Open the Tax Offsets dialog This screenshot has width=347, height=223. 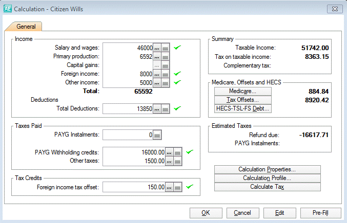point(242,100)
